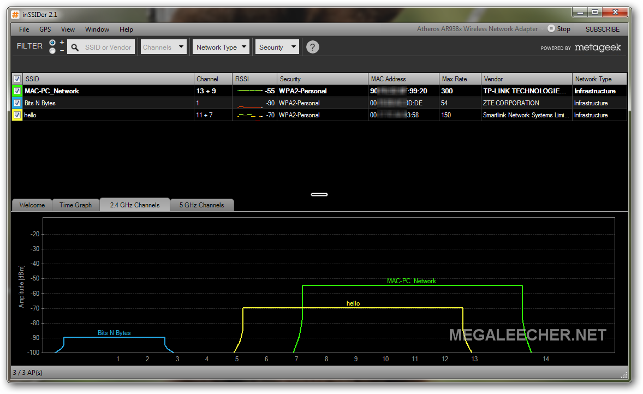Click the Smartlink Network Systems vendor cell
Viewport: 643px width, 394px height.
[x=527, y=115]
